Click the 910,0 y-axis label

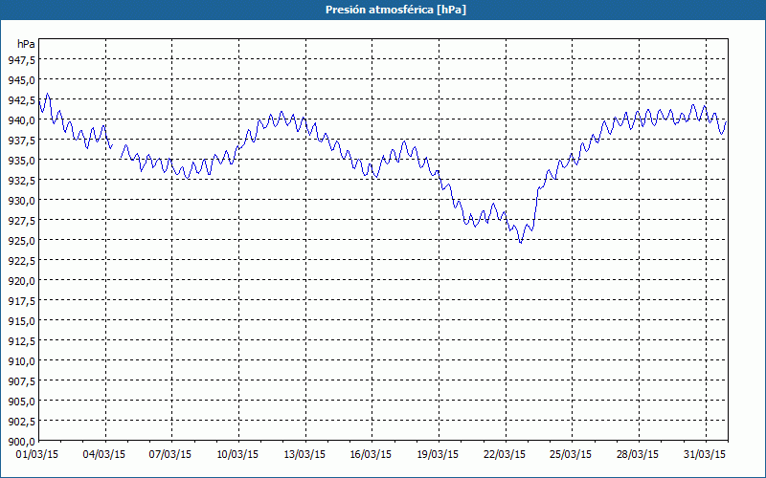click(21, 361)
